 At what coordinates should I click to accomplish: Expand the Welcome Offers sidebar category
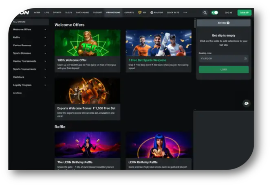point(29,30)
